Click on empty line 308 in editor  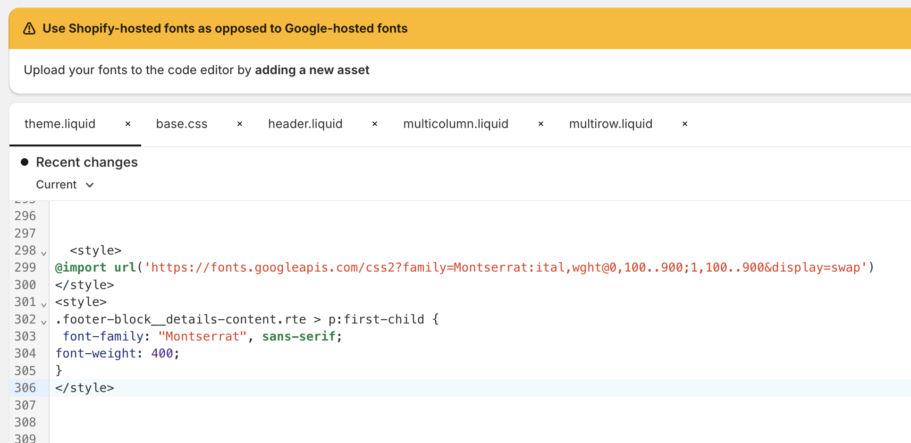click(x=283, y=422)
